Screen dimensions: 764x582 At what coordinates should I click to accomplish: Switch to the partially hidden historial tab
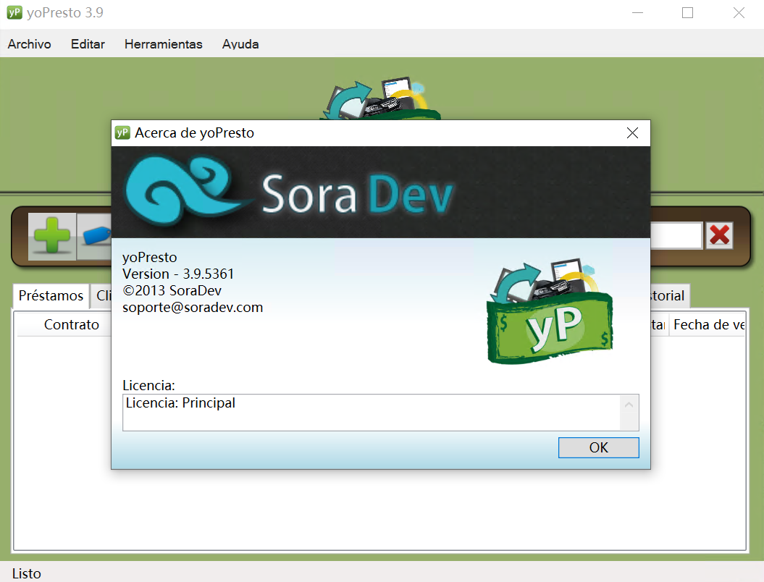click(x=669, y=295)
